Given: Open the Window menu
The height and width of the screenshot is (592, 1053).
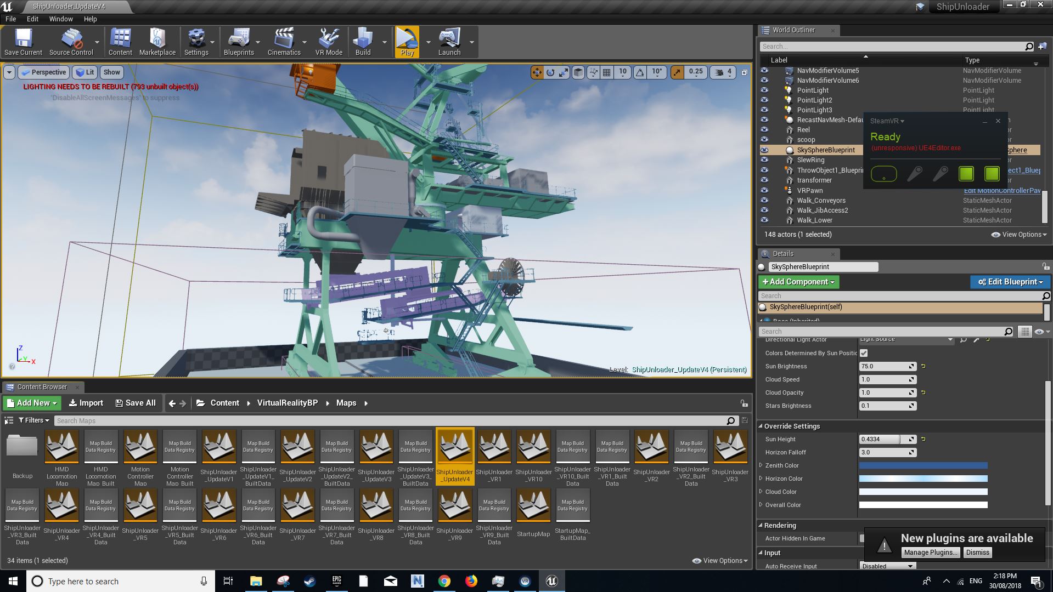Looking at the screenshot, I should pyautogui.click(x=61, y=19).
